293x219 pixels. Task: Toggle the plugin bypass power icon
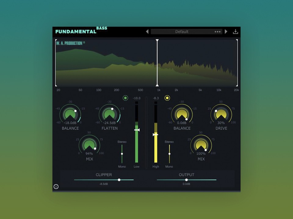tap(56, 186)
